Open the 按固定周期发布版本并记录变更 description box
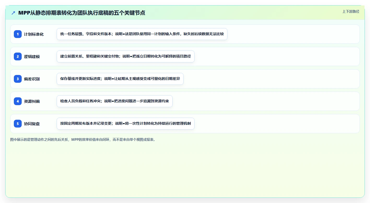 click(x=126, y=124)
